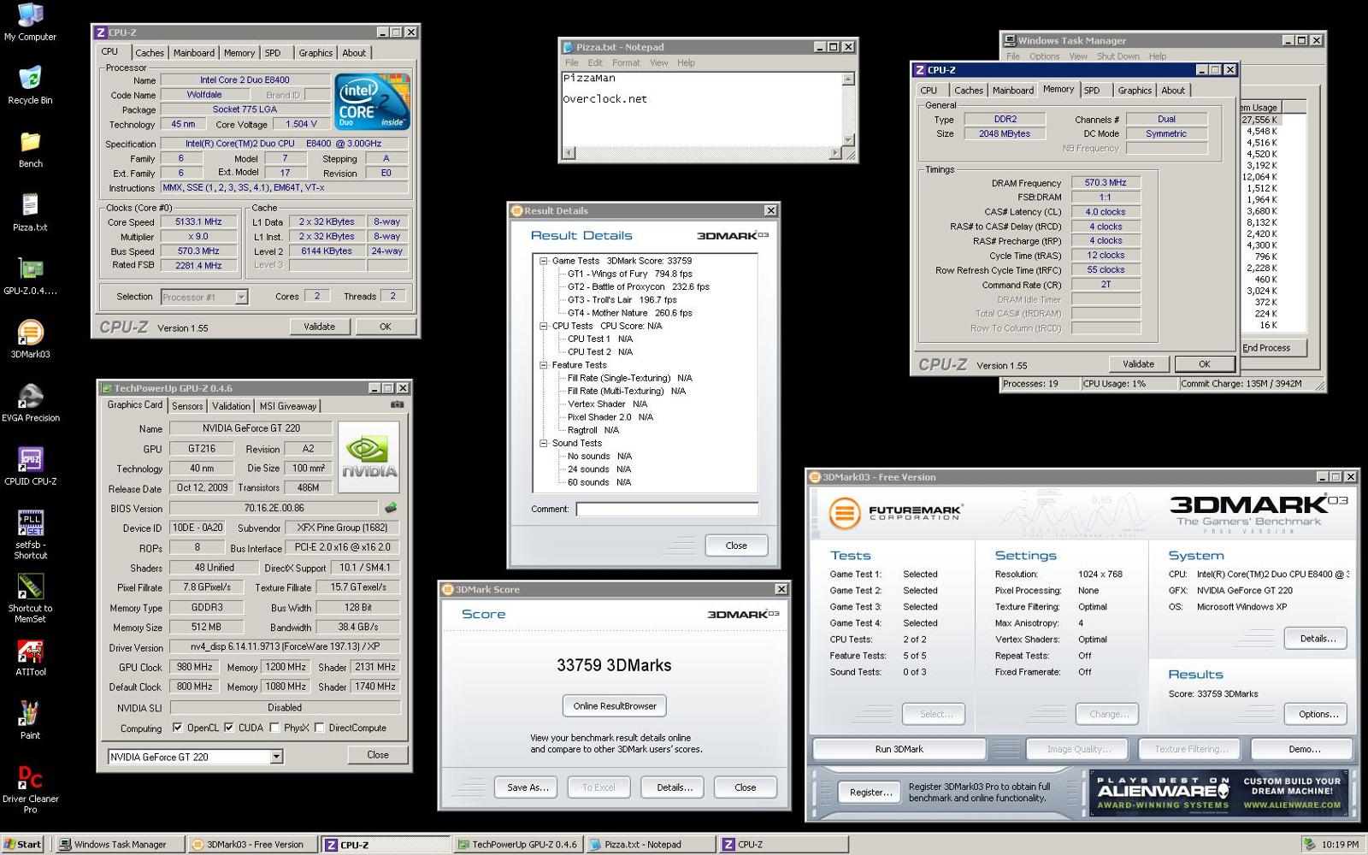Open Mainboard tab in left CPU-Z

point(194,53)
